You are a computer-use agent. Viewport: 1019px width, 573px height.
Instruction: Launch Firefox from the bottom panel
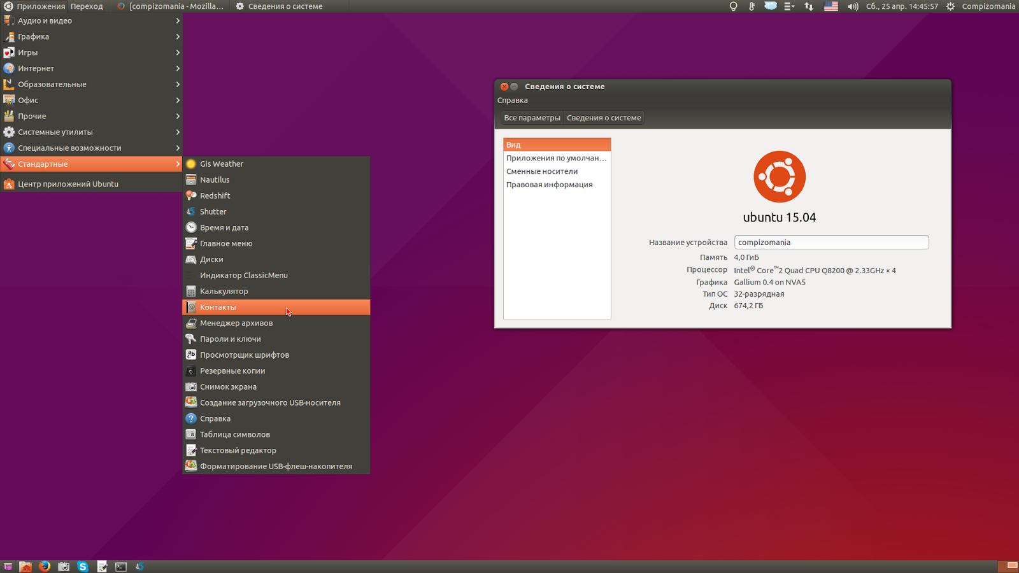pos(43,565)
